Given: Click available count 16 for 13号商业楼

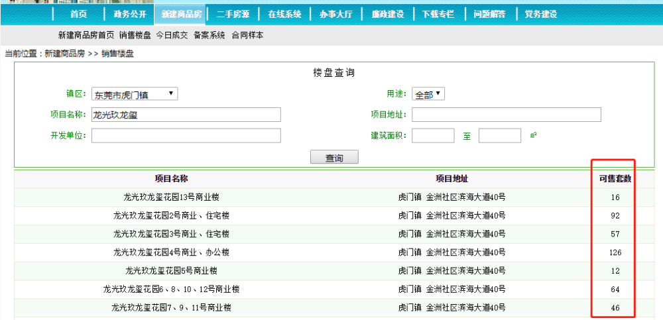Looking at the screenshot, I should click(615, 197).
